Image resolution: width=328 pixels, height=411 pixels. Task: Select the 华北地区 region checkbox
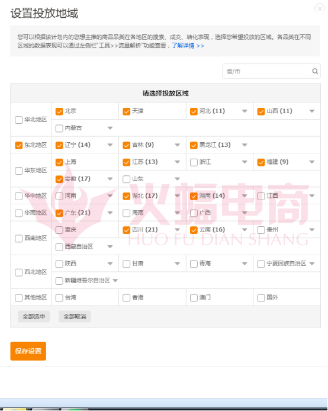pyautogui.click(x=18, y=120)
